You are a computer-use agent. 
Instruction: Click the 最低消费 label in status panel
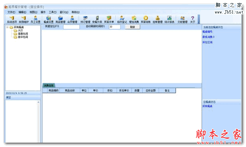coord(209,37)
